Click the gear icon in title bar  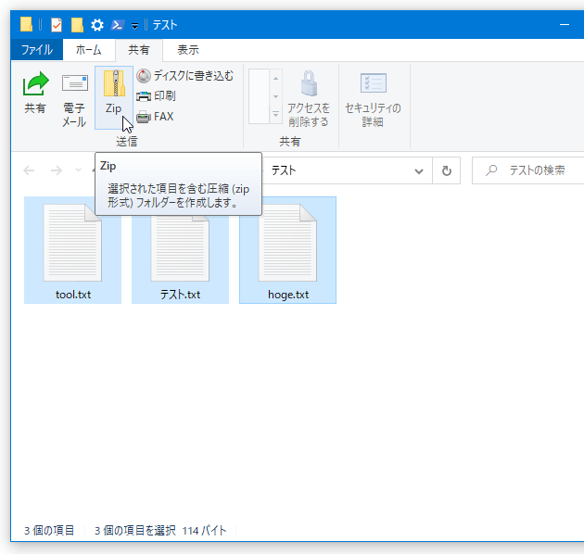pyautogui.click(x=97, y=25)
